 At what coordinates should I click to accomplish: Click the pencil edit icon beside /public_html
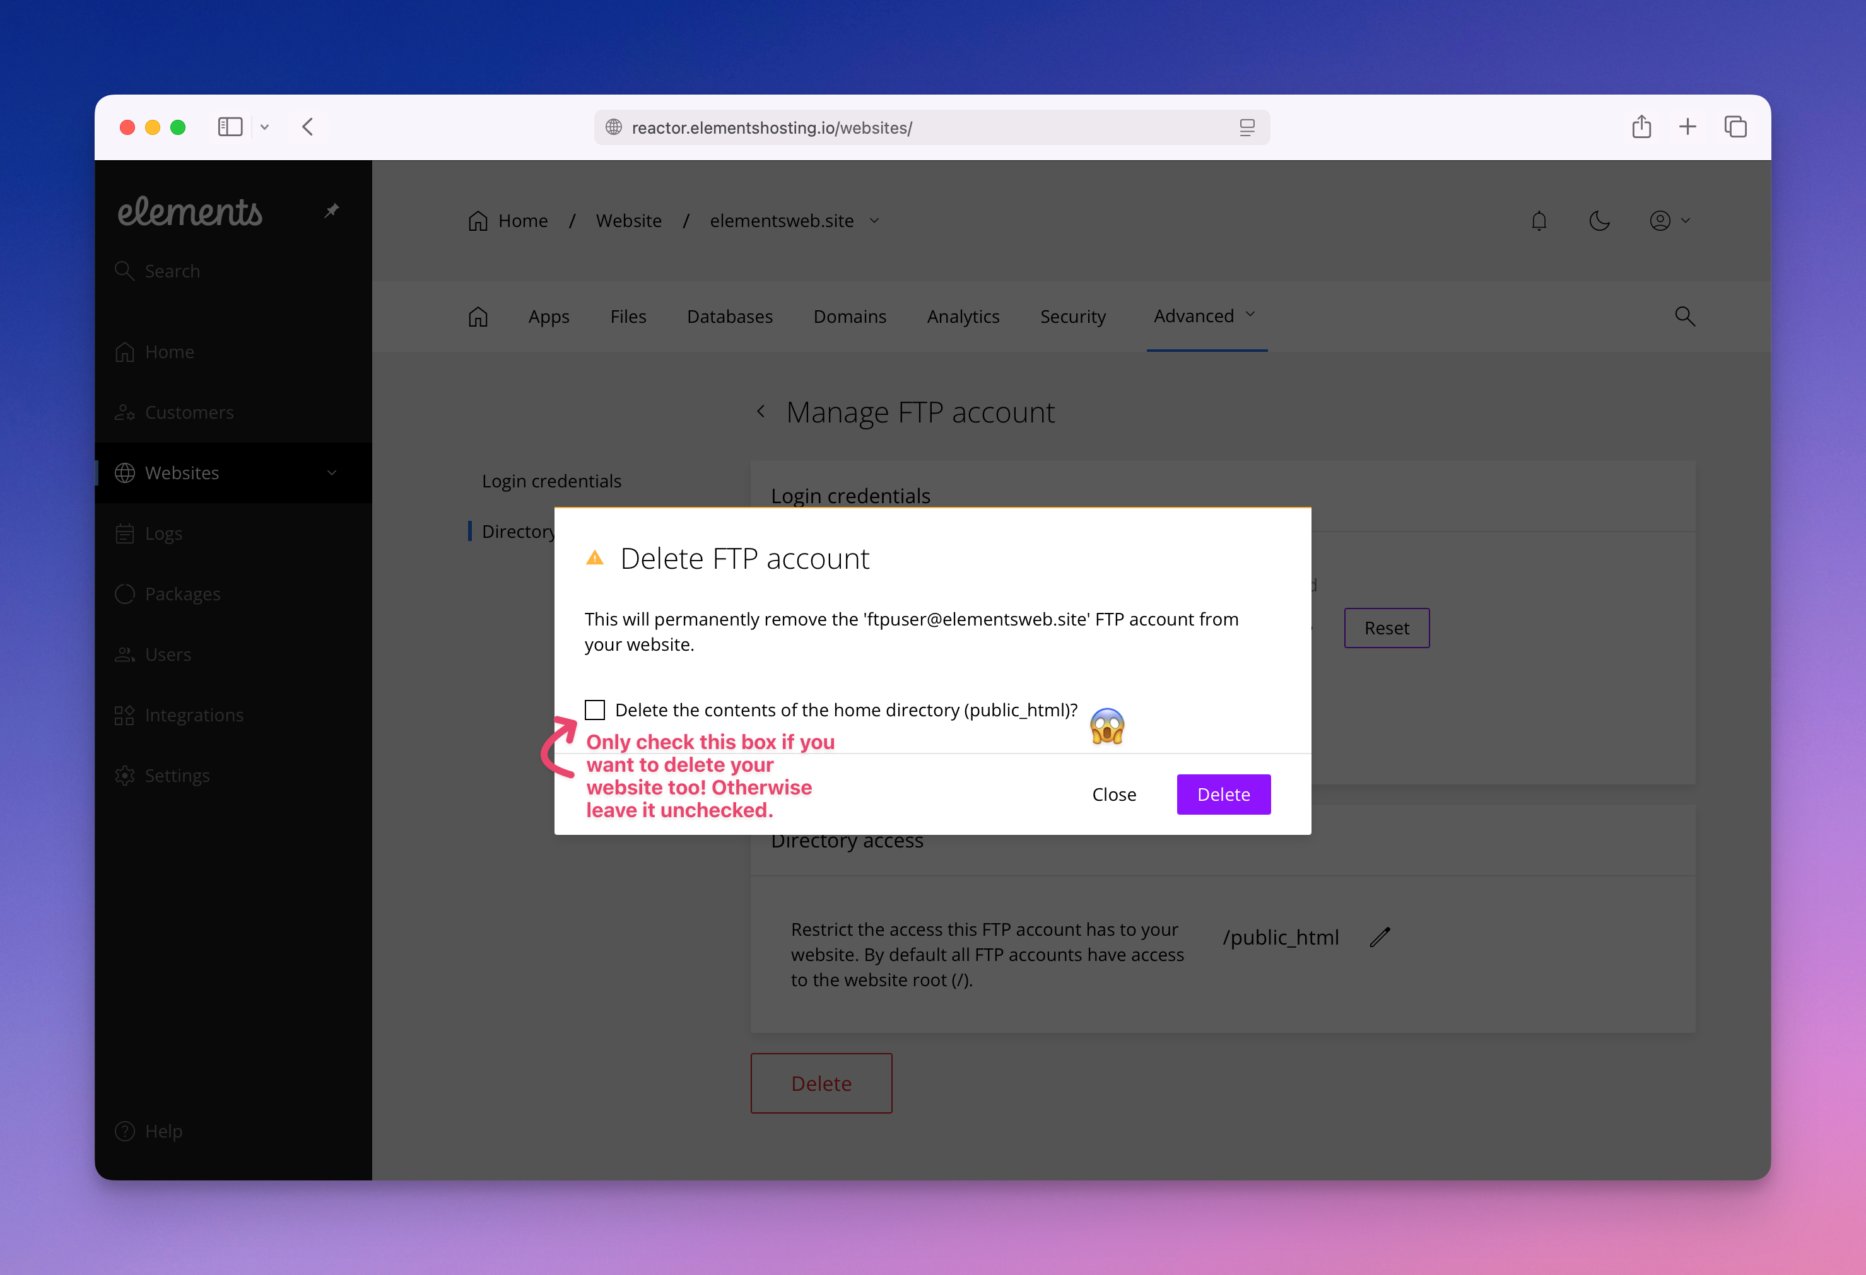click(x=1380, y=937)
